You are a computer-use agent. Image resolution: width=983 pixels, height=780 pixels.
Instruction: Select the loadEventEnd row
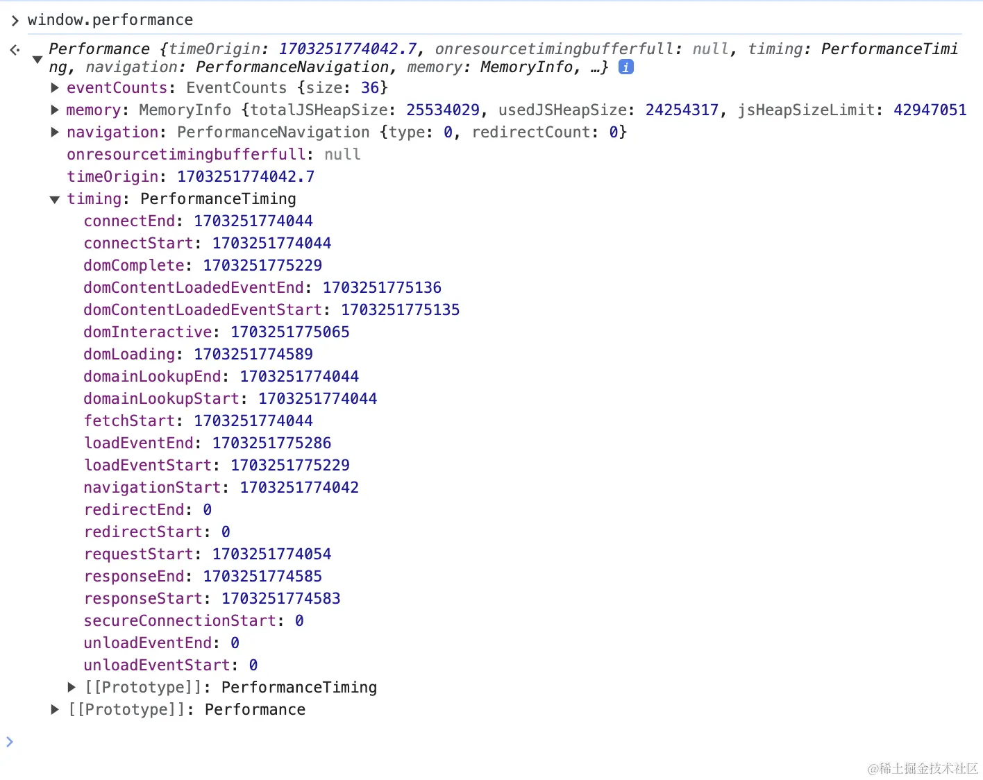point(208,443)
